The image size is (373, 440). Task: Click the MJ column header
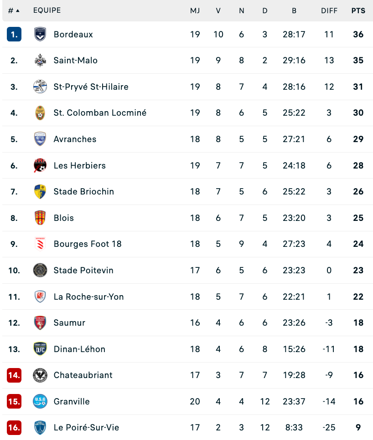195,10
